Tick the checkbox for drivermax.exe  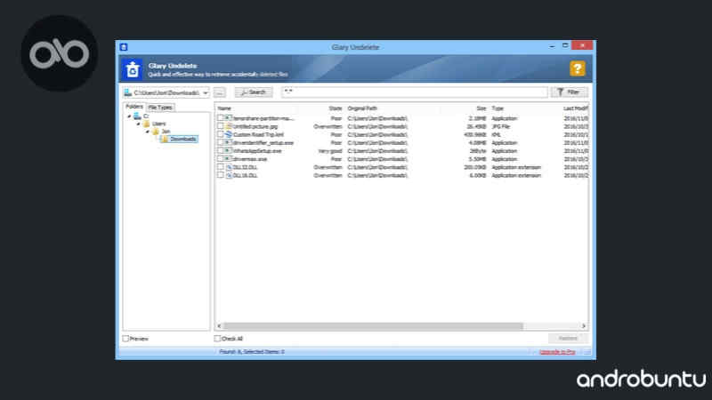[x=220, y=159]
